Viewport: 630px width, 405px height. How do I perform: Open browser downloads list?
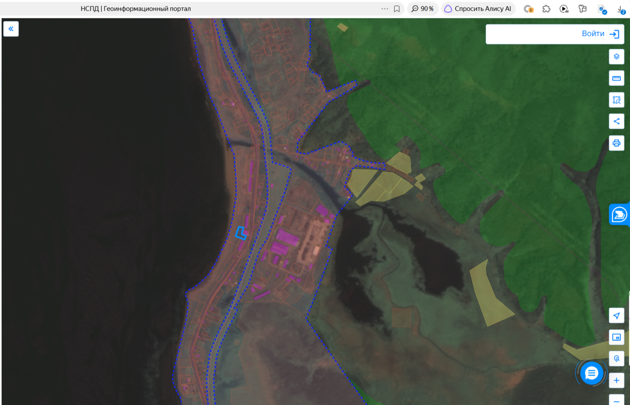tap(621, 9)
